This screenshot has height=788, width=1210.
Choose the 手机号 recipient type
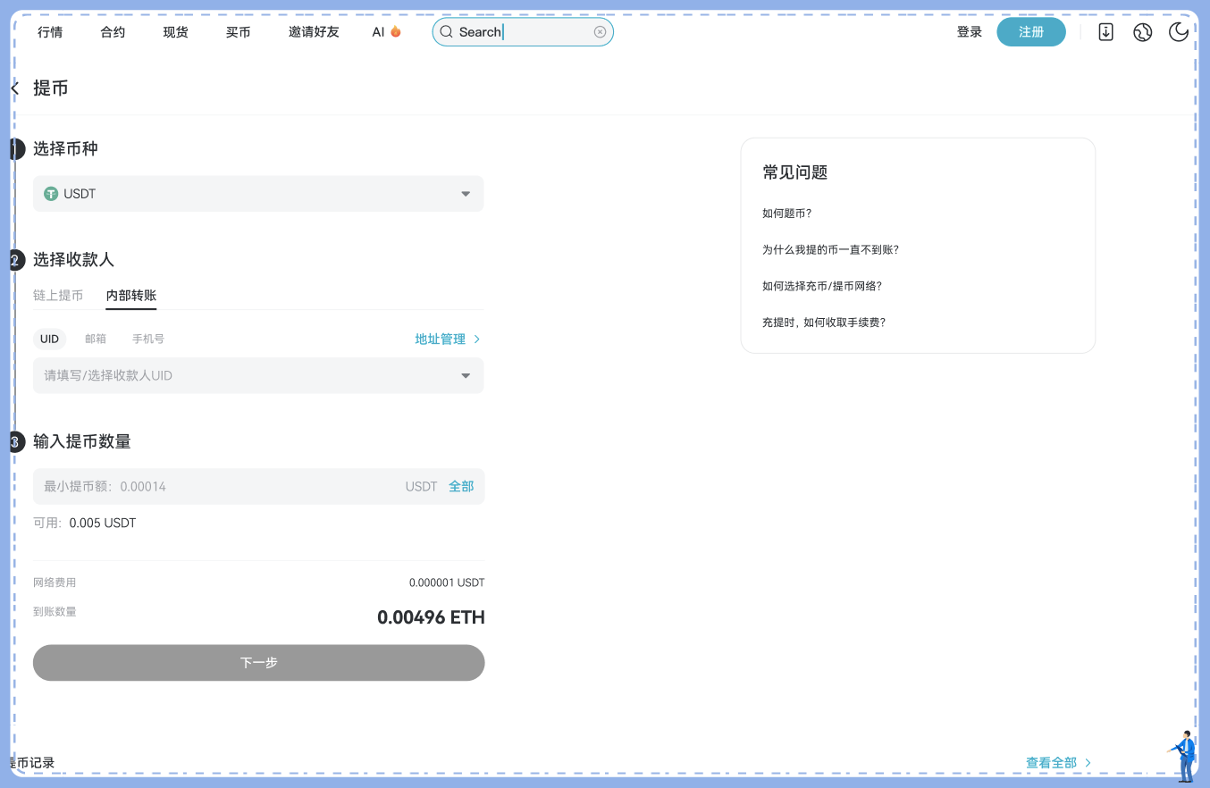(148, 340)
